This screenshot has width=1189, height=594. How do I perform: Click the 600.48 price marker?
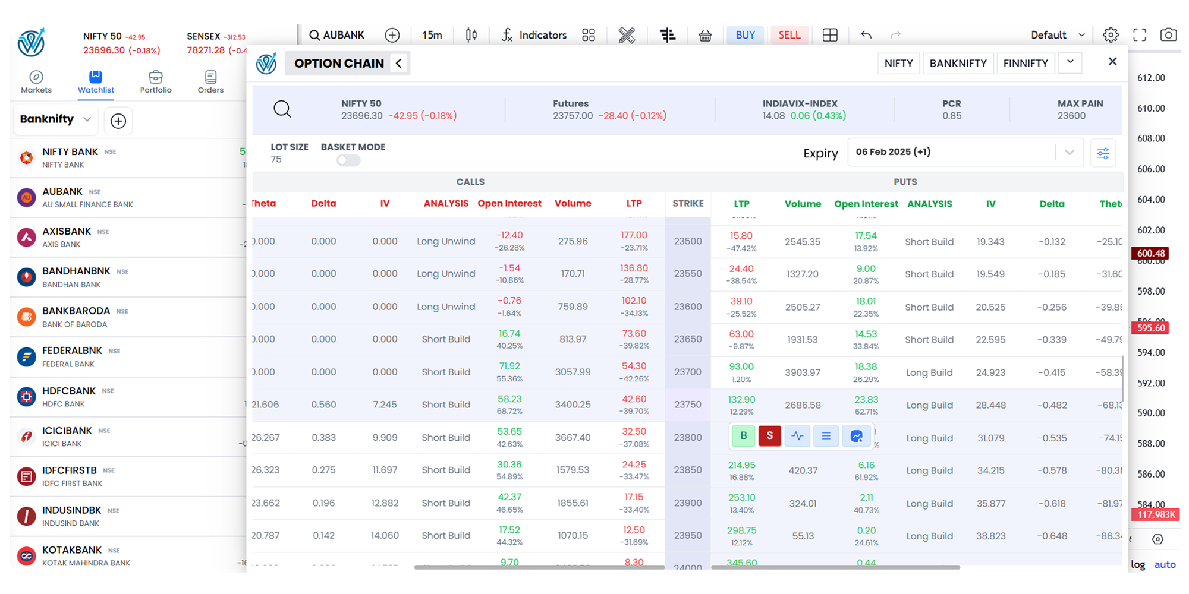[x=1150, y=254]
